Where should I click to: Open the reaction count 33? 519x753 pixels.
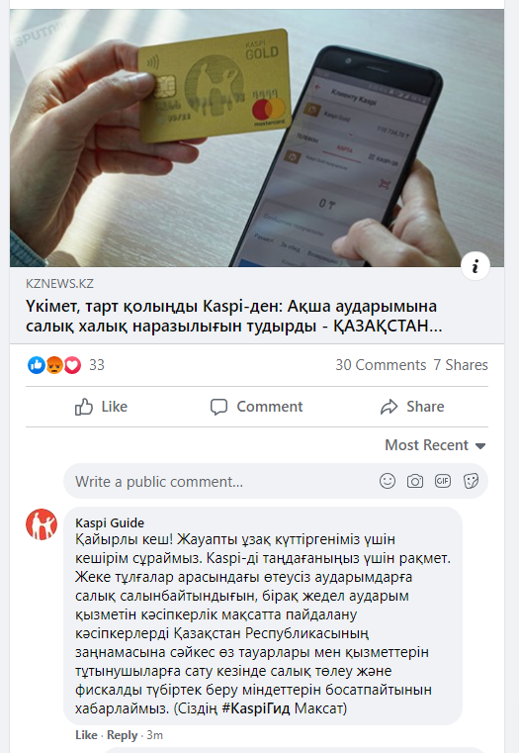pos(97,365)
